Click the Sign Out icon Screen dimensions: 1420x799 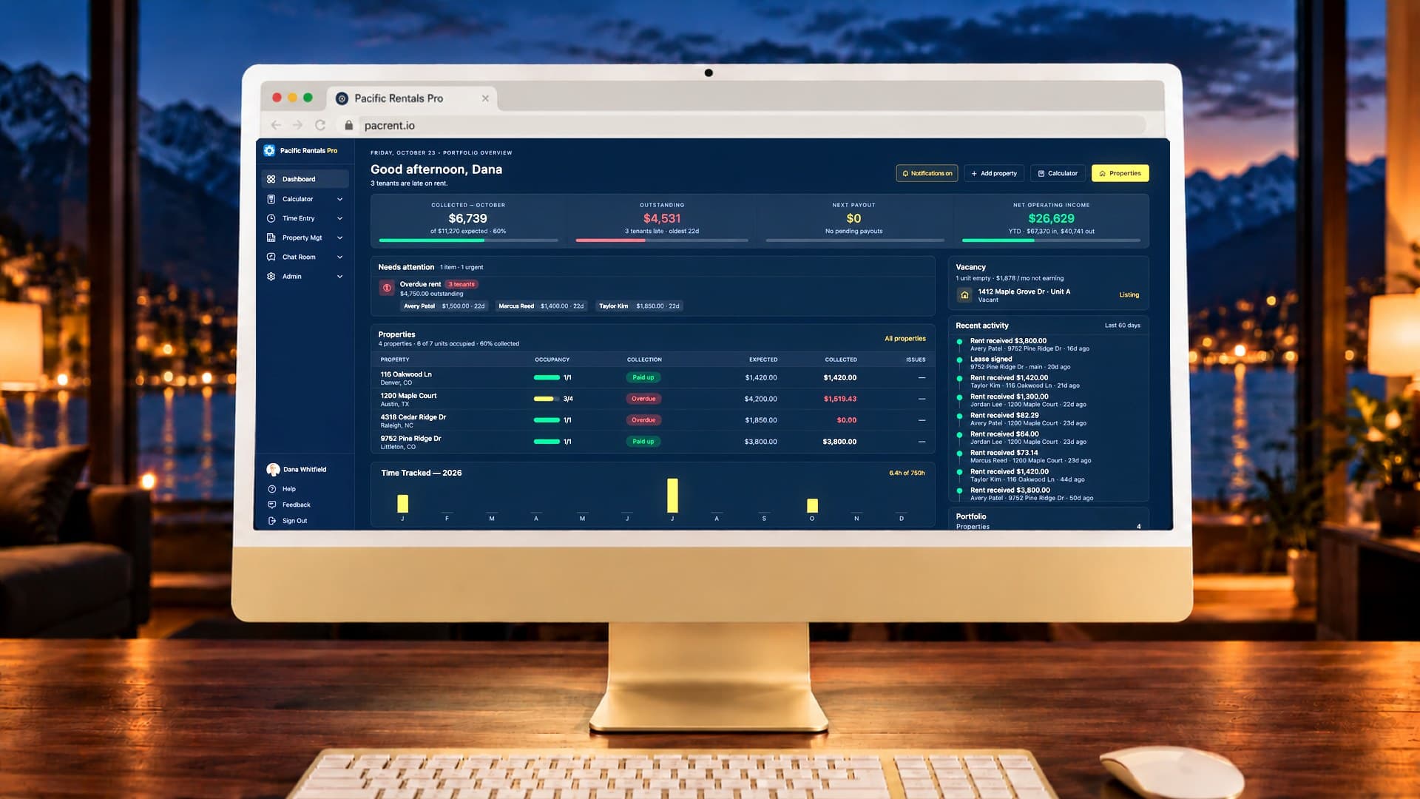point(271,521)
